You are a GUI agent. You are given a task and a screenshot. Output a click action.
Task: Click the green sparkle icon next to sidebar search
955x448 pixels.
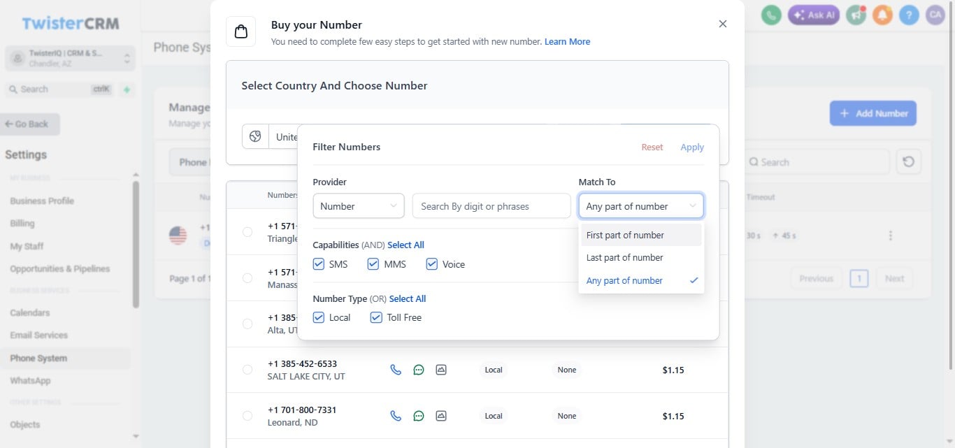click(x=127, y=89)
